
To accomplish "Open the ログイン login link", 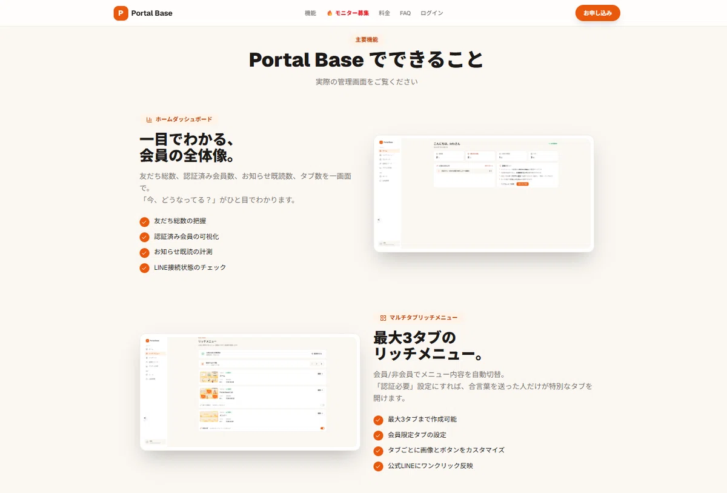I will pos(431,13).
